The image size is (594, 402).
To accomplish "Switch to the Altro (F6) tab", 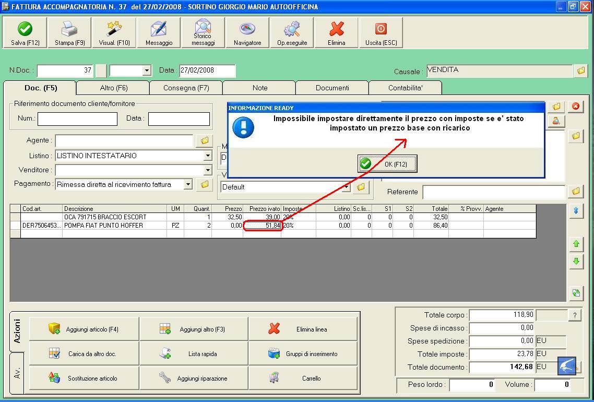I will click(114, 88).
